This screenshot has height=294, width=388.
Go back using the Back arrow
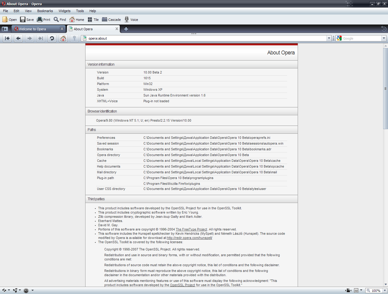pyautogui.click(x=18, y=38)
